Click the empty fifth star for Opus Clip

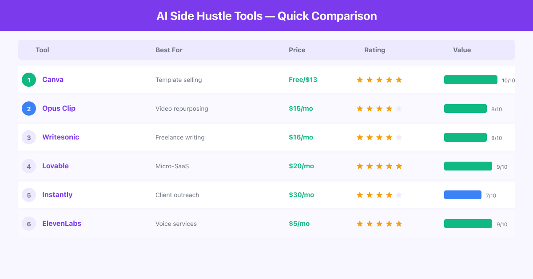399,108
